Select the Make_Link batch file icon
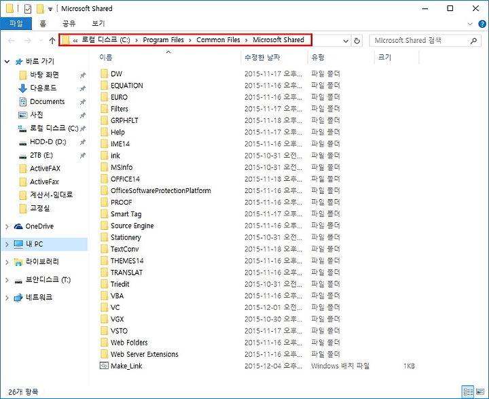The image size is (489, 399). (104, 366)
